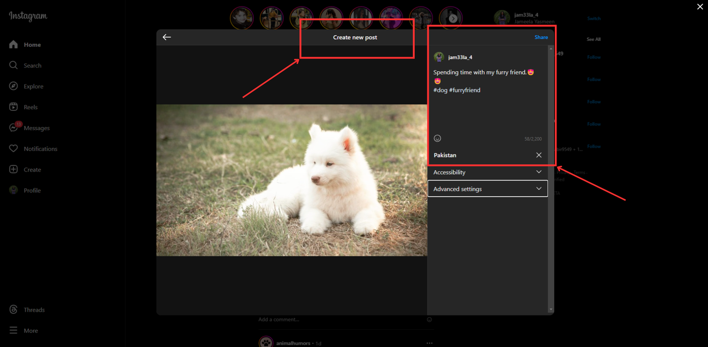Open the More menu

(23, 331)
